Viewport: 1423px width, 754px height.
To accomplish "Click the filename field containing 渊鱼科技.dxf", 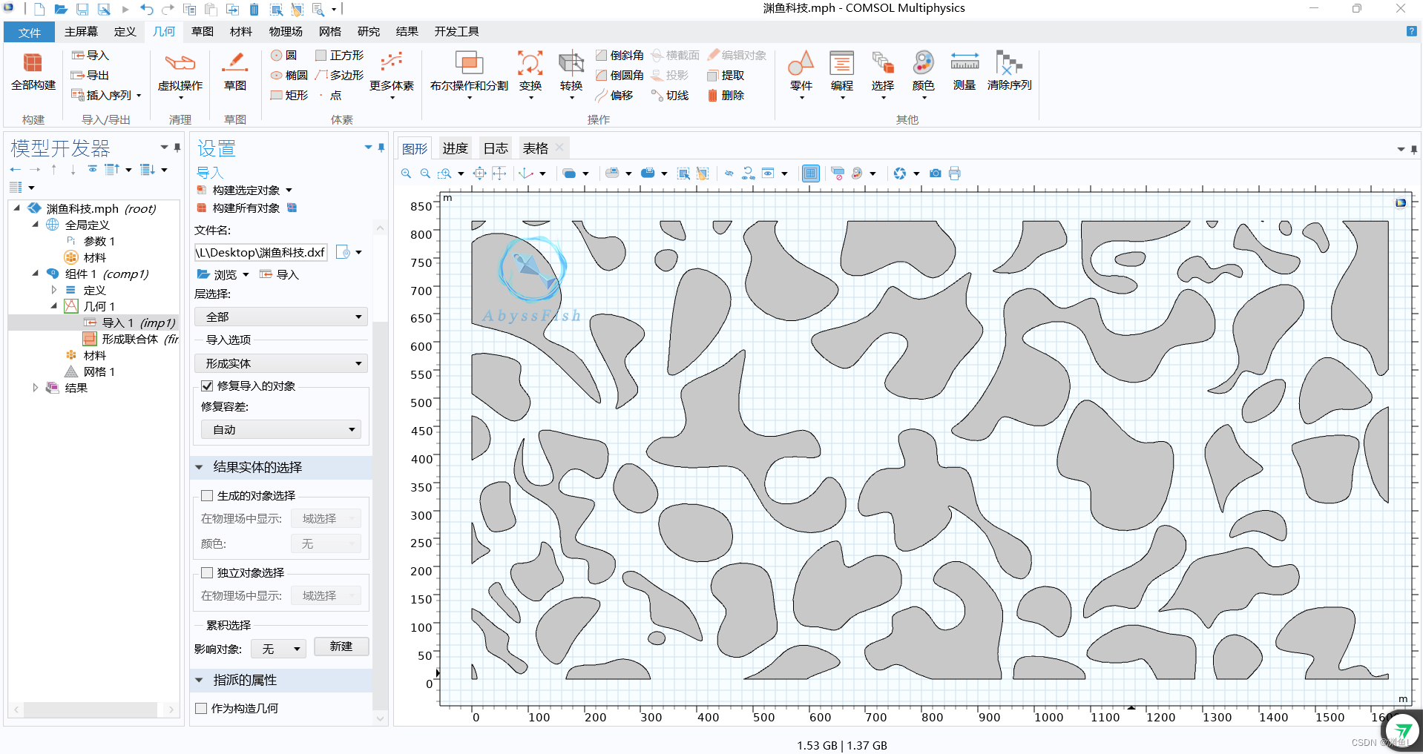I will (x=260, y=253).
